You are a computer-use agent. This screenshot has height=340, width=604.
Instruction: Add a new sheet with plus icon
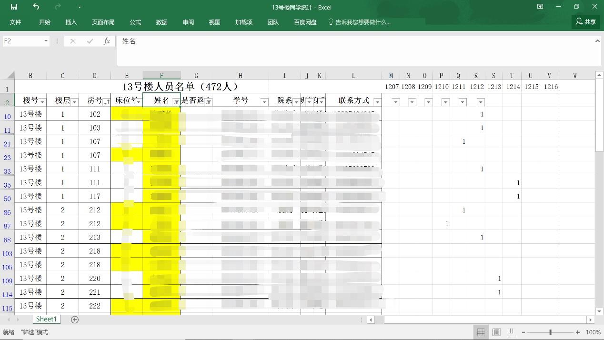click(x=74, y=320)
